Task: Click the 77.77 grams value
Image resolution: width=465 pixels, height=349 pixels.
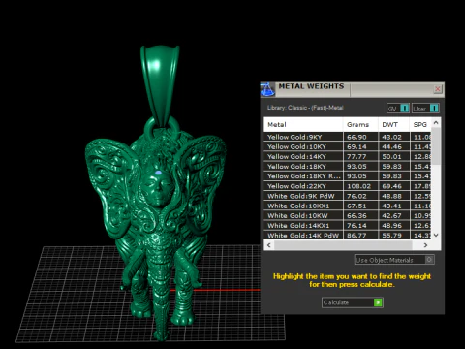Action: click(x=356, y=157)
